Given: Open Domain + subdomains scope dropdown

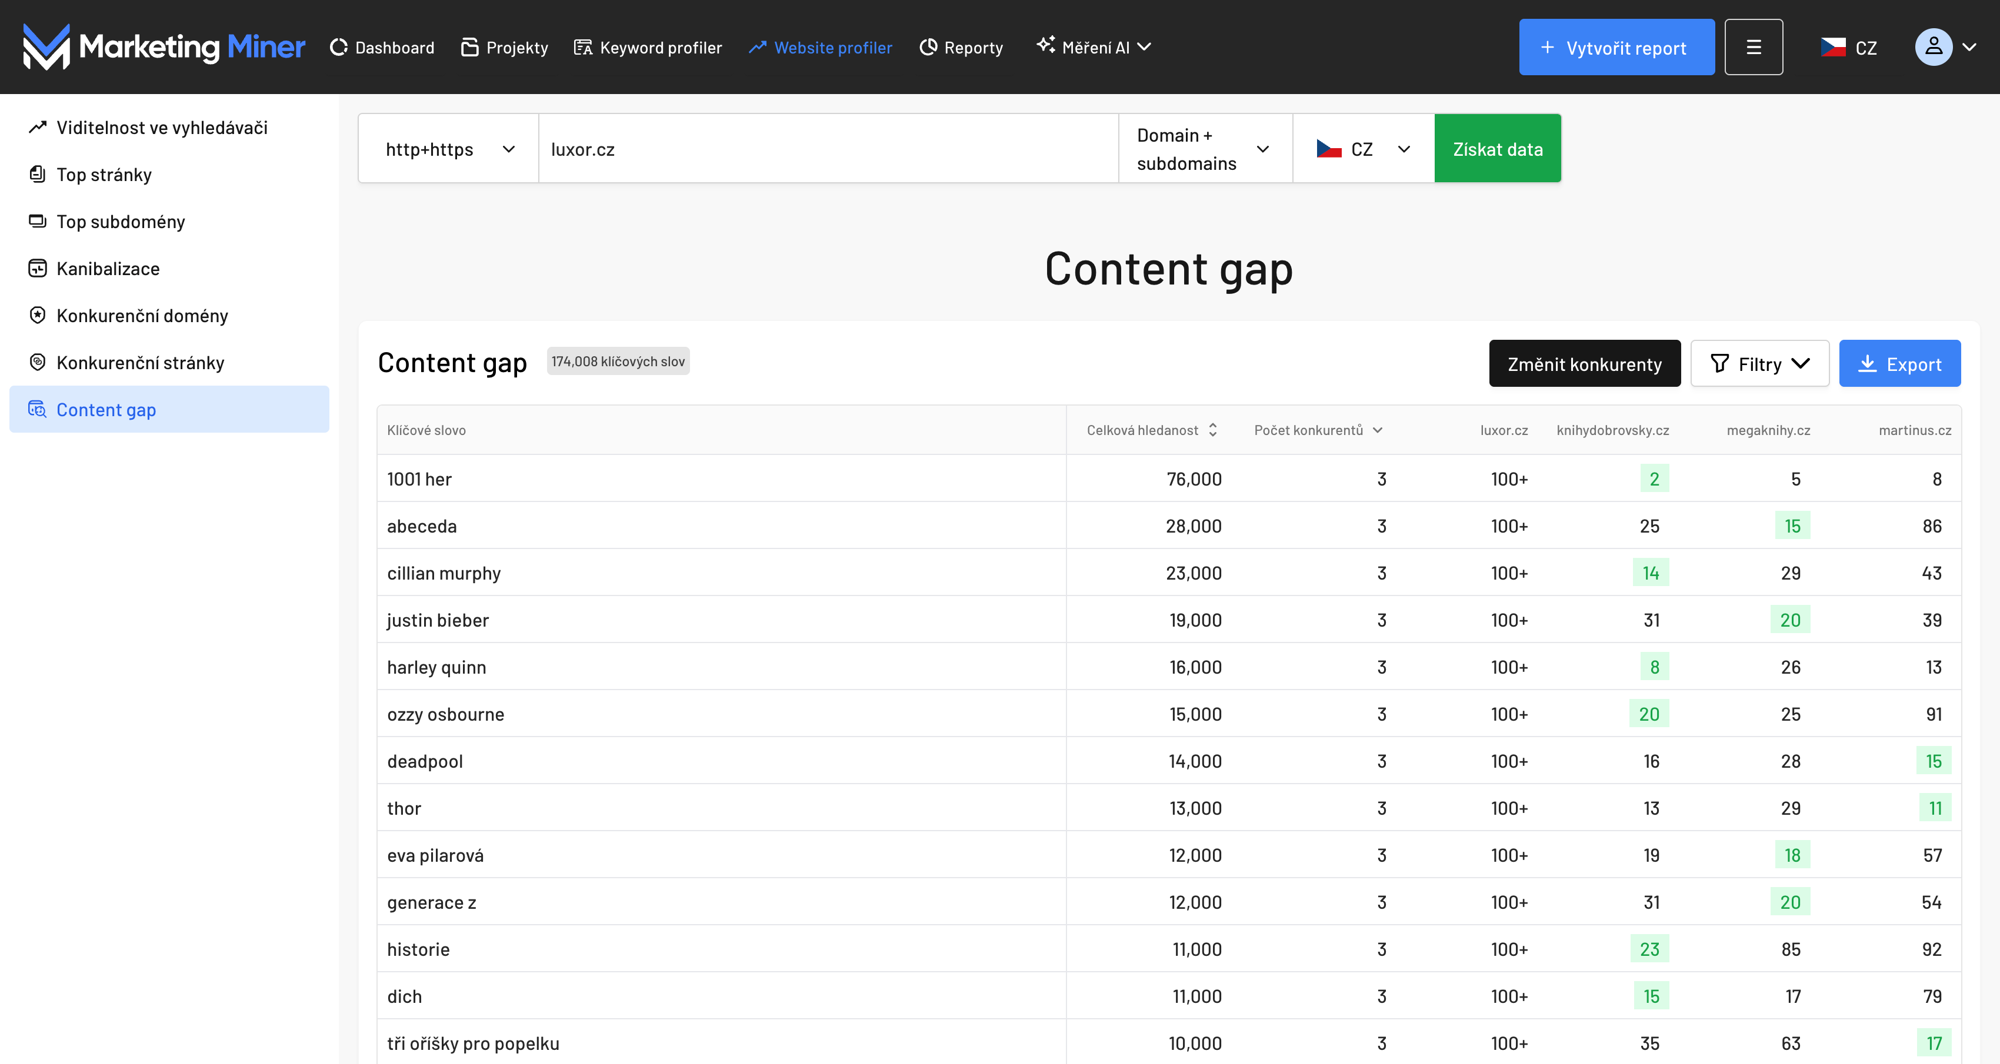Looking at the screenshot, I should [1204, 149].
